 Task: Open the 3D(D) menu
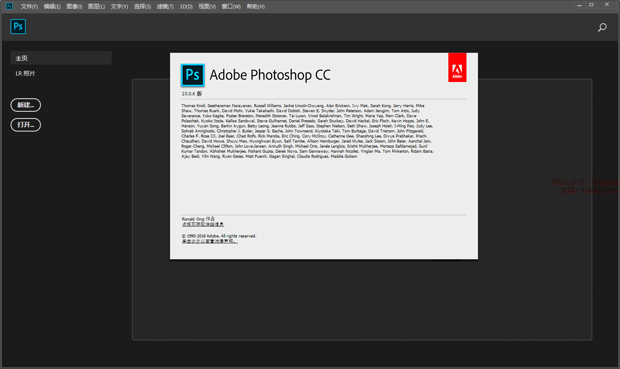186,7
